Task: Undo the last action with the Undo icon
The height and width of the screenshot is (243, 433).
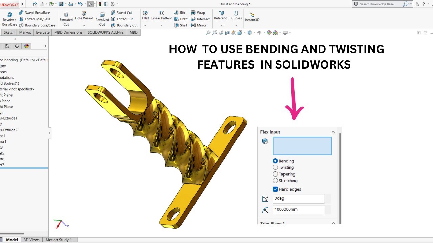Action: click(80, 4)
